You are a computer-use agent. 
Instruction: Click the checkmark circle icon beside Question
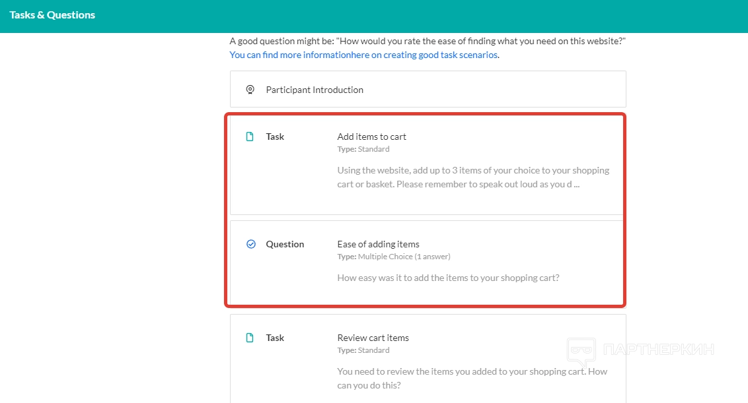tap(250, 244)
